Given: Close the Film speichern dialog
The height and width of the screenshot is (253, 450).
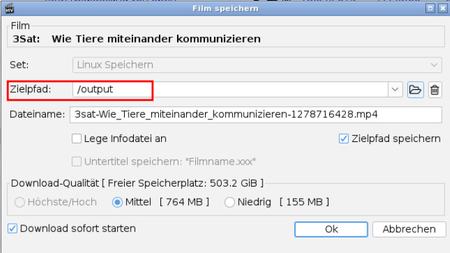Looking at the screenshot, I should pyautogui.click(x=443, y=8).
